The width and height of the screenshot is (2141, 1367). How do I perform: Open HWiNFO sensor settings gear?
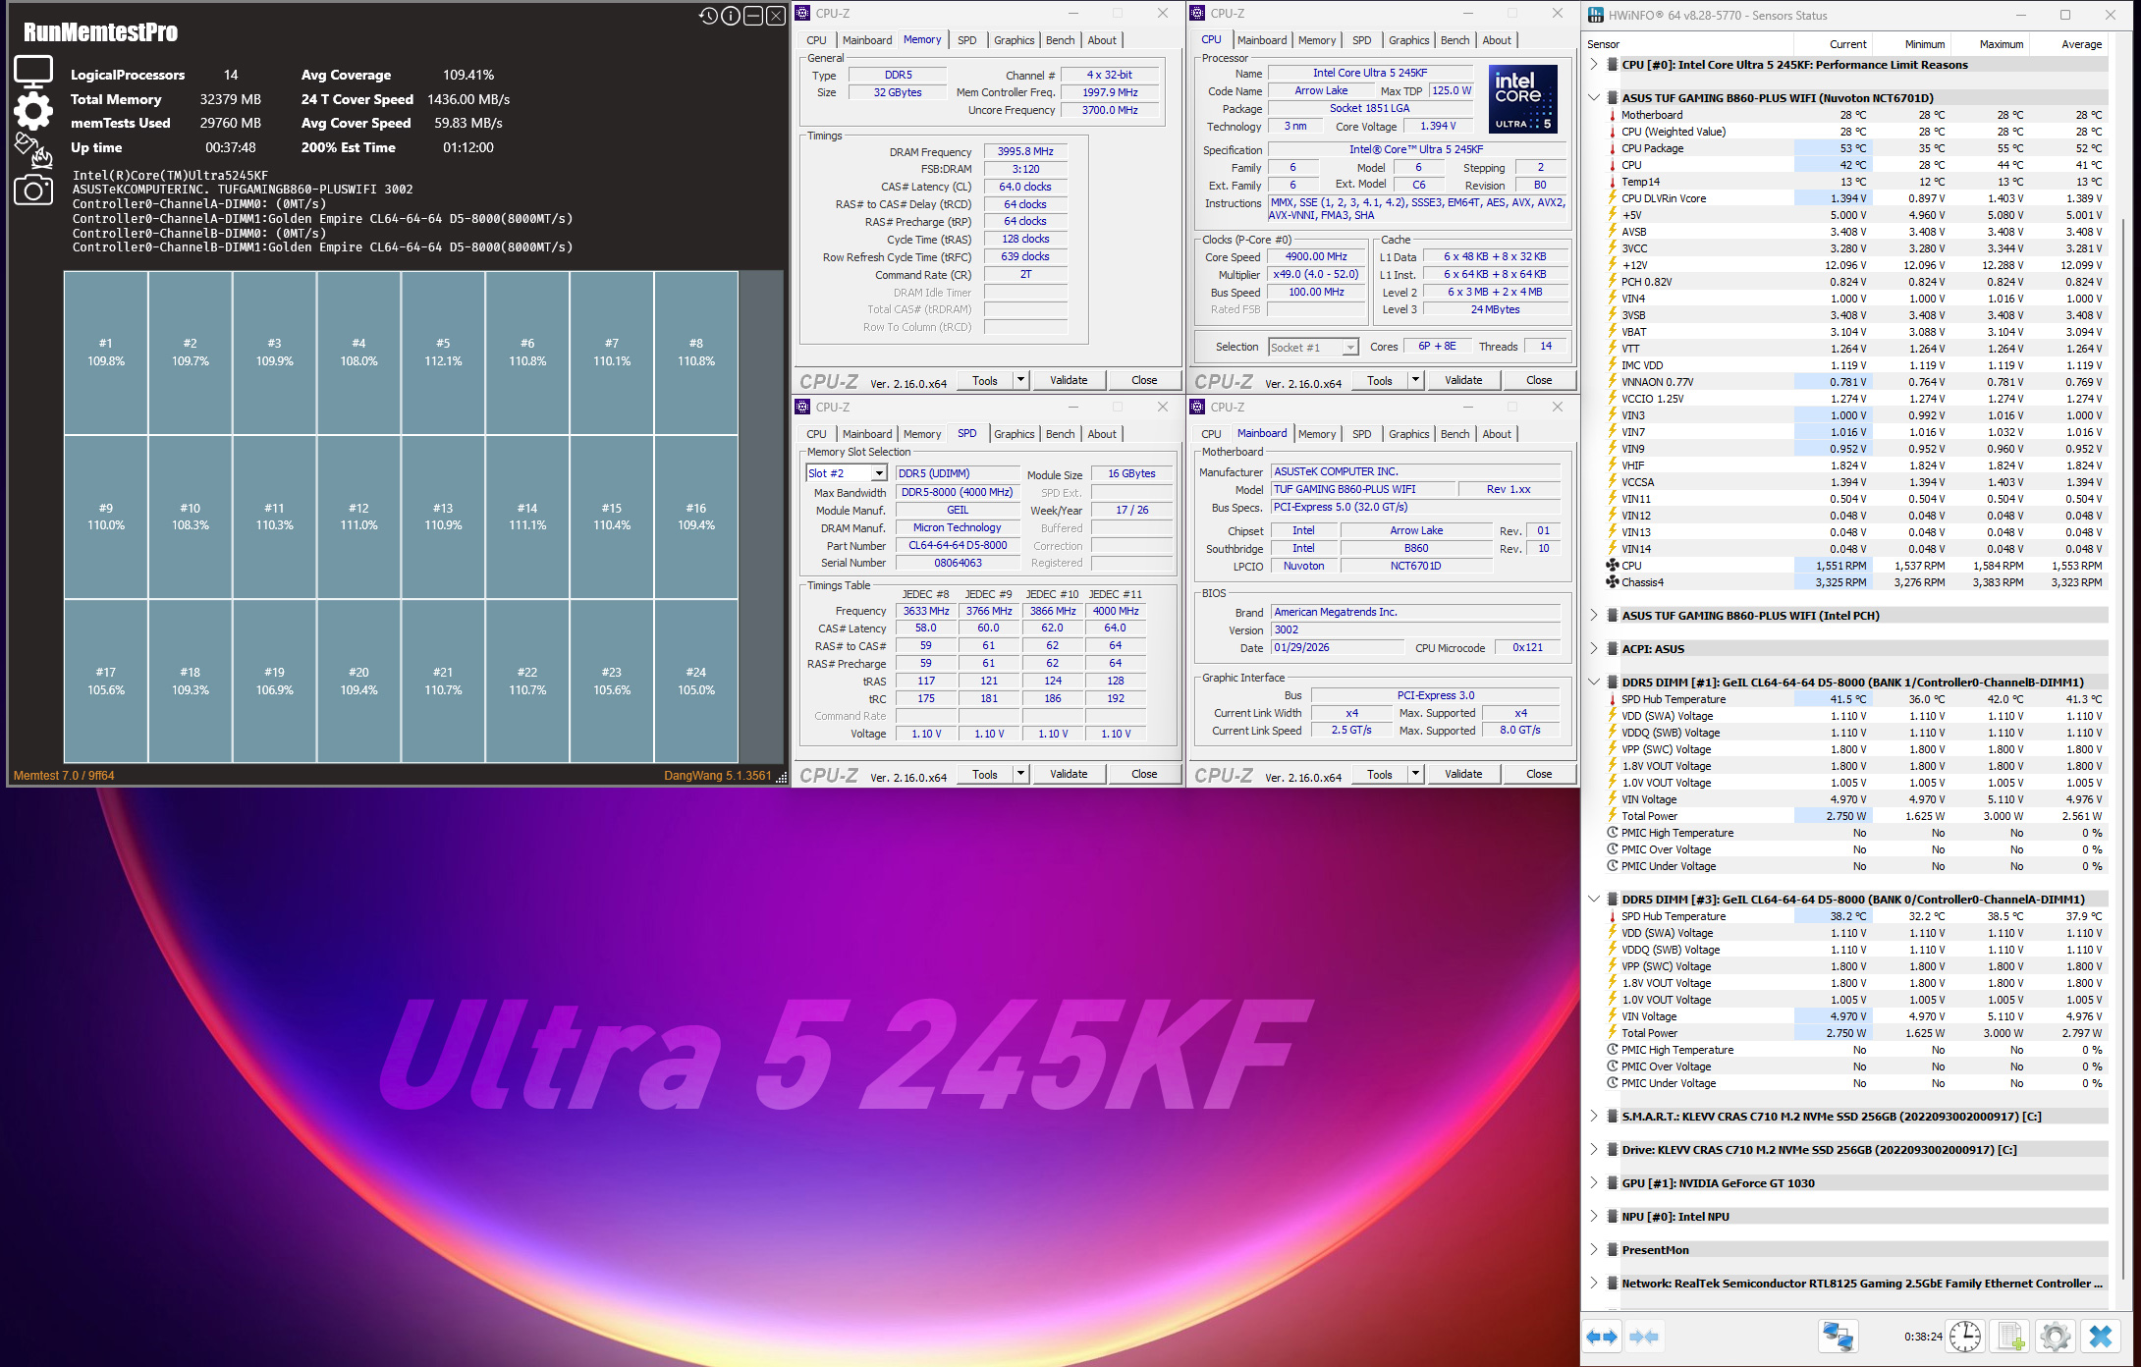click(x=2055, y=1337)
